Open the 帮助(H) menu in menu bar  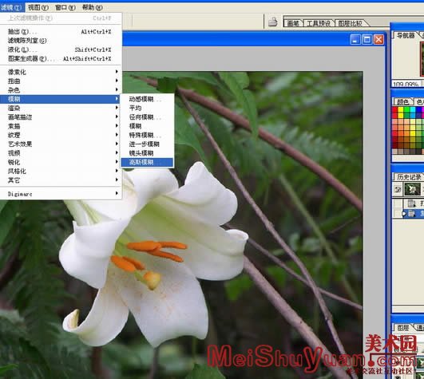(92, 7)
